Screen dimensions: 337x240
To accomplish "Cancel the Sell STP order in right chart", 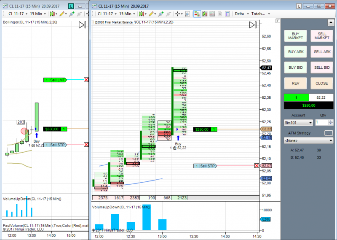I will click(257, 166).
